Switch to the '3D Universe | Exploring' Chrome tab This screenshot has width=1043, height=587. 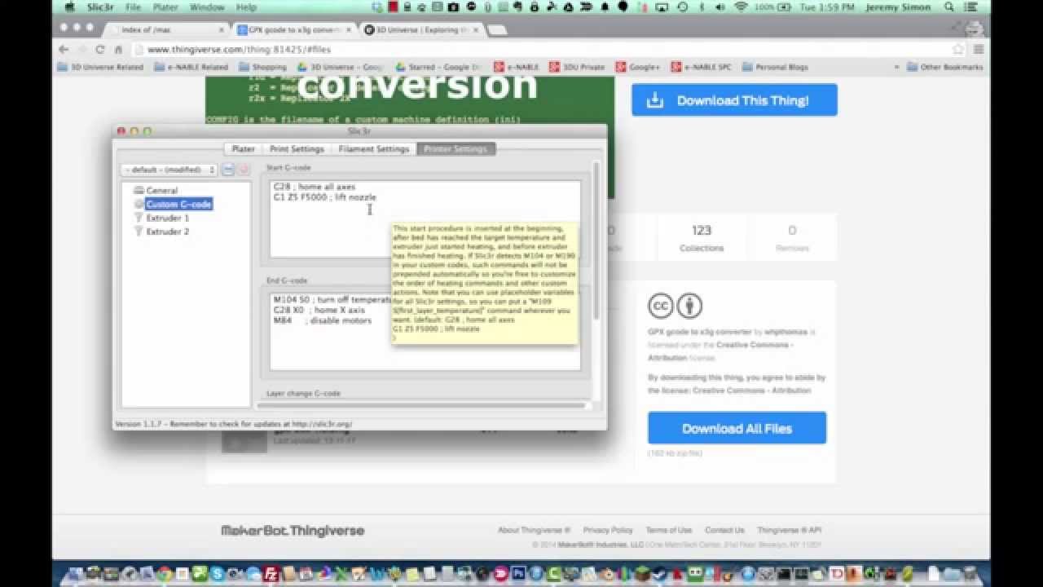point(420,30)
